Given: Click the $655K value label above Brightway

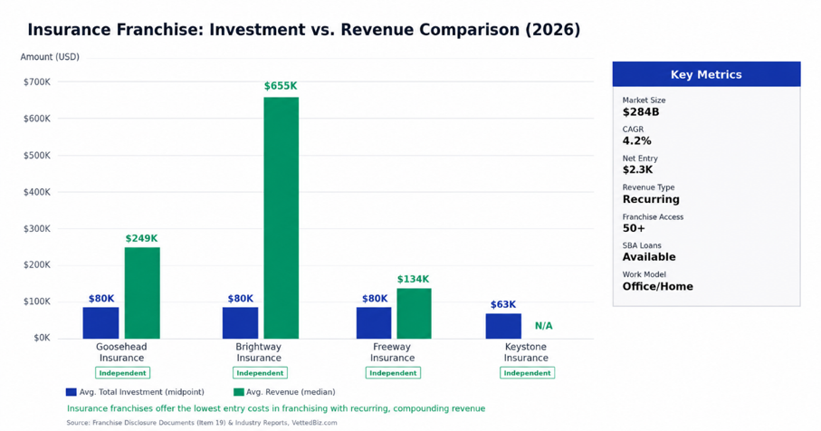Looking at the screenshot, I should (281, 86).
